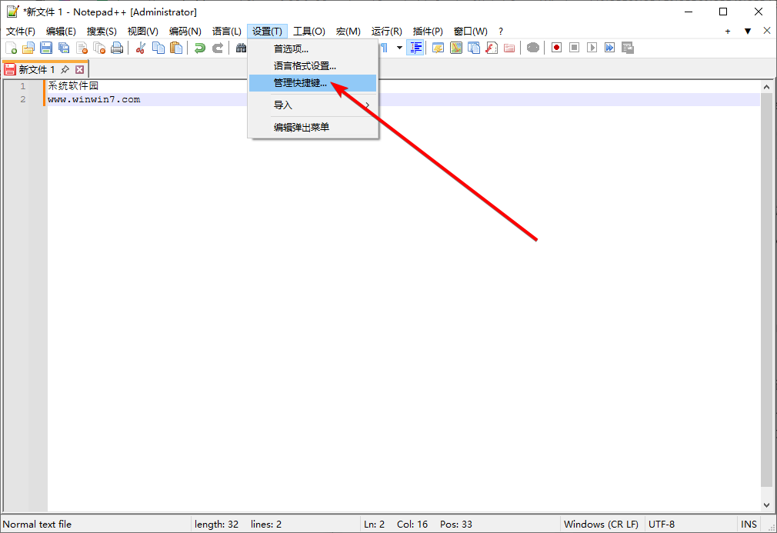Click the Stop Recording macro square icon
Screen dimensions: 777x533
coord(575,48)
